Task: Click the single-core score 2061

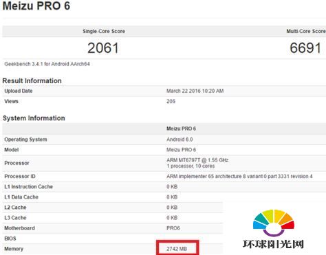Action: click(x=103, y=48)
